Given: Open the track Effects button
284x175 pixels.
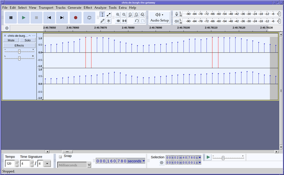Looking at the screenshot, I should click(19, 45).
